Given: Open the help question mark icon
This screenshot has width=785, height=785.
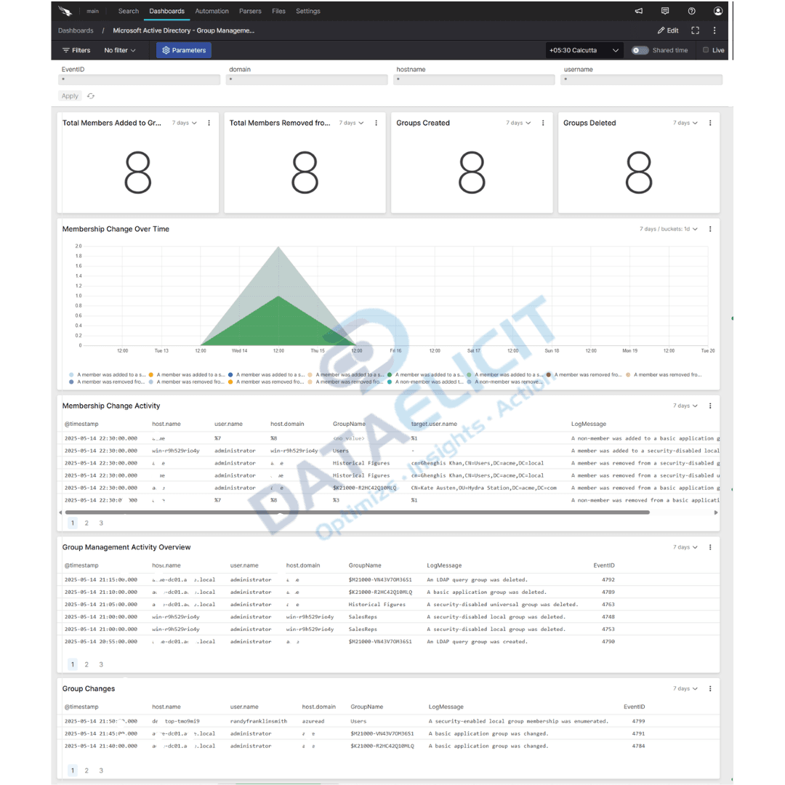Looking at the screenshot, I should coord(691,10).
